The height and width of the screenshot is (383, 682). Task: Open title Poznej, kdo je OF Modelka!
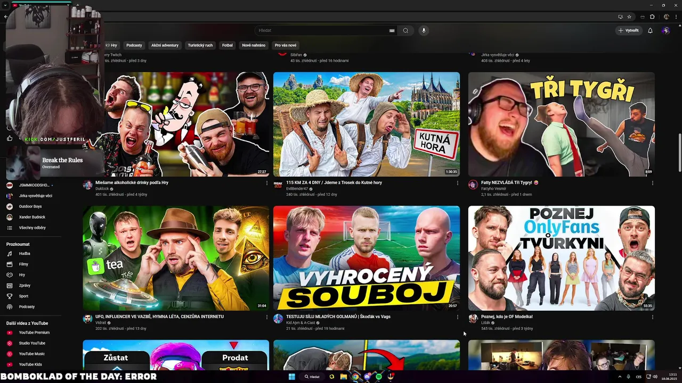click(x=507, y=317)
